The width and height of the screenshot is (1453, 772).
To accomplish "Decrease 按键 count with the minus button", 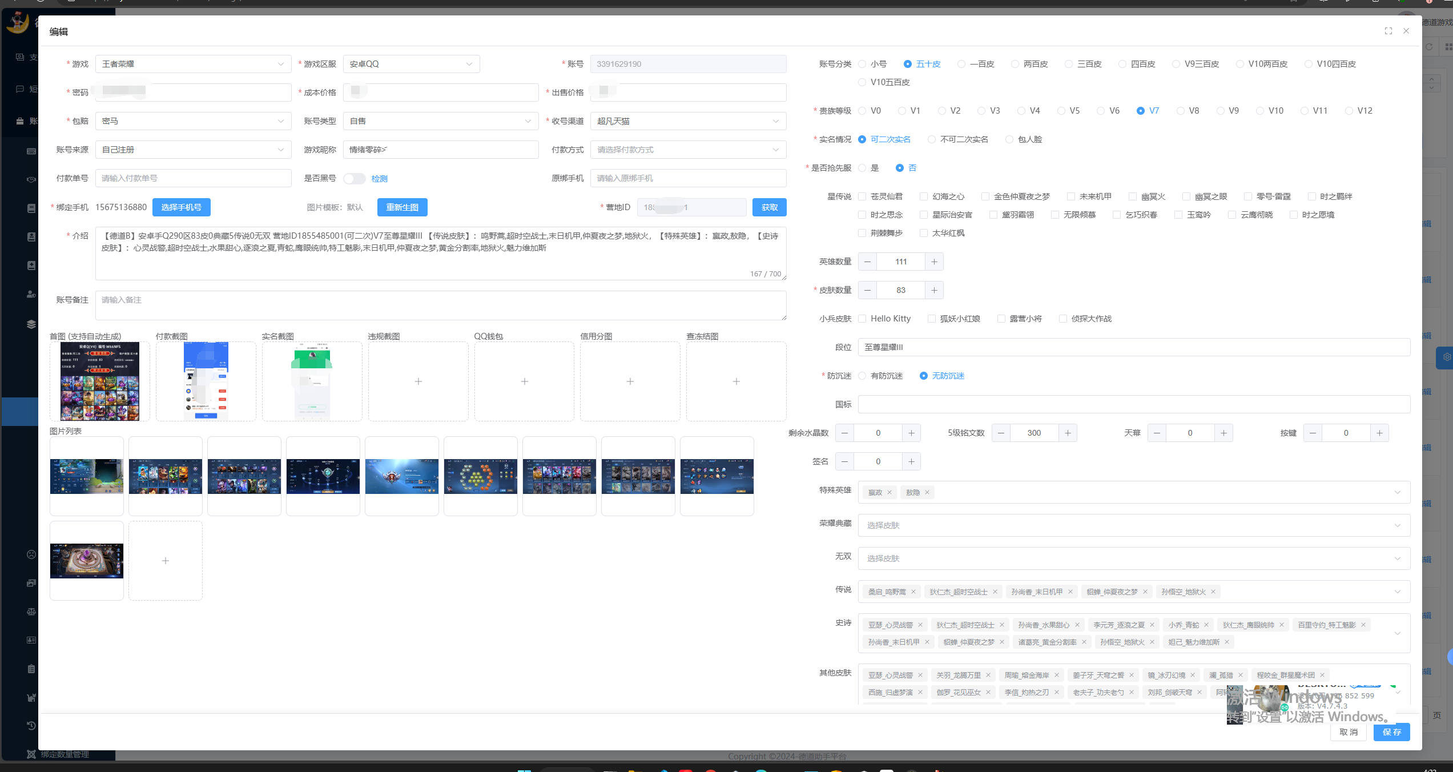I will [1313, 433].
